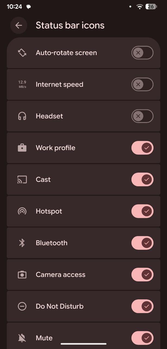167x349 pixels.
Task: Enable the Headset status icon switch
Action: [142, 116]
